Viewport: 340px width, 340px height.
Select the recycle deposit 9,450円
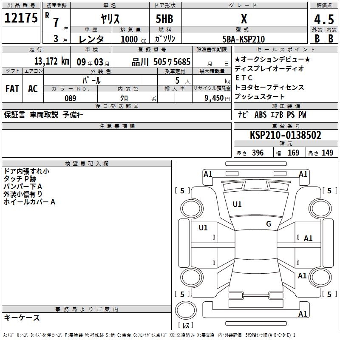click(x=217, y=98)
